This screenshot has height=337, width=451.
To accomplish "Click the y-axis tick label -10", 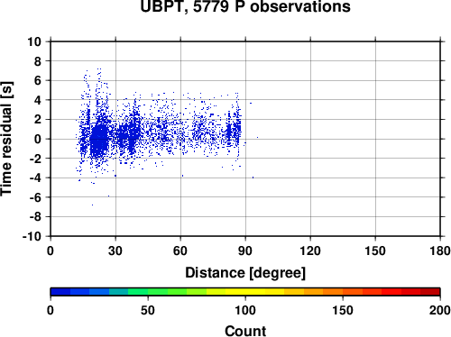I will click(x=32, y=236).
